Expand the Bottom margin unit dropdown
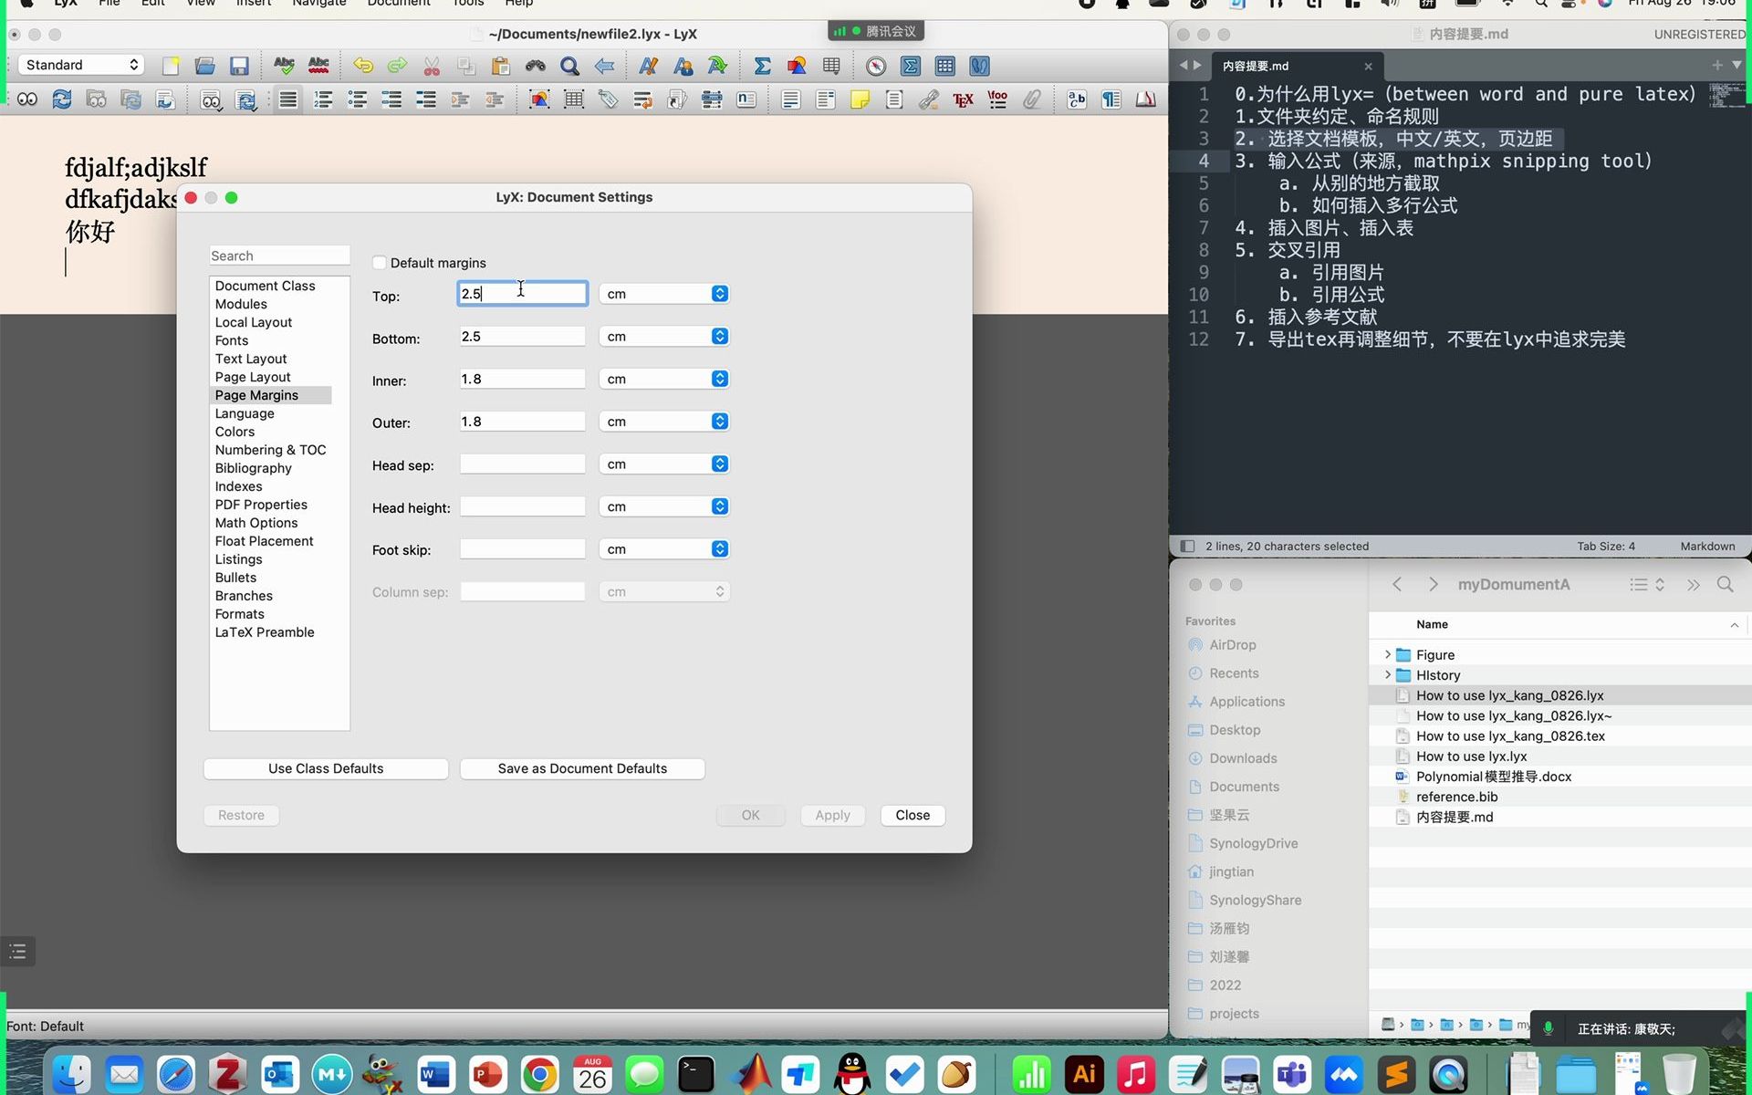 click(x=719, y=336)
